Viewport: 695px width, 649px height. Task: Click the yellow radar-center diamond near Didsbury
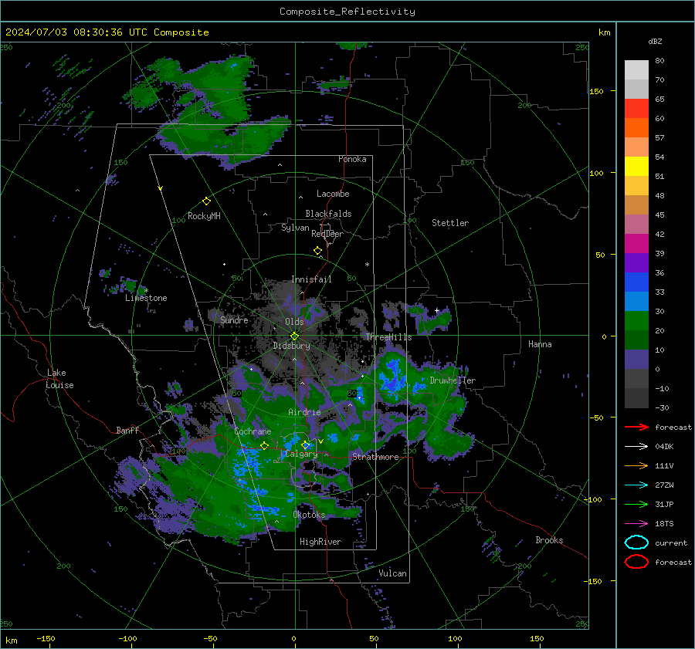click(x=294, y=336)
